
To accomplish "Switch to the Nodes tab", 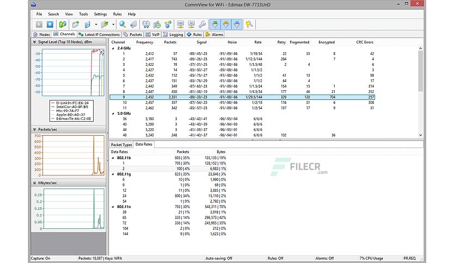I will [x=41, y=34].
